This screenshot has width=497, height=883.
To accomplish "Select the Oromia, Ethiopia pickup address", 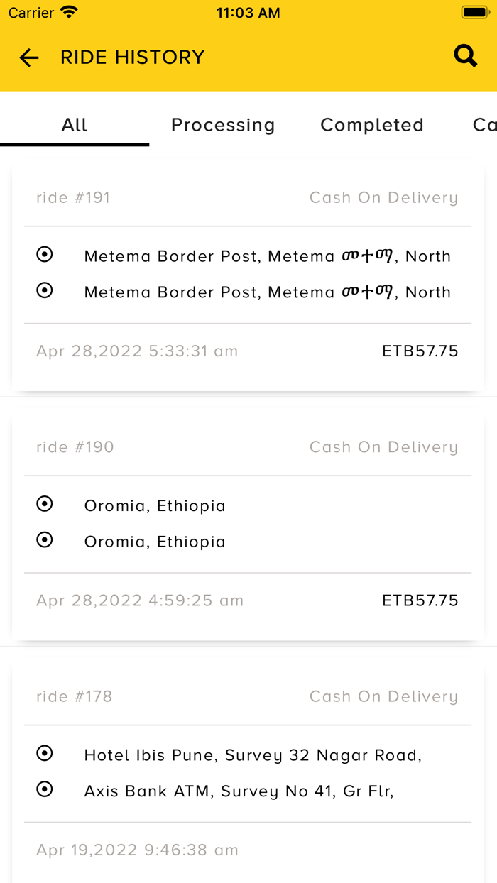I will point(155,505).
